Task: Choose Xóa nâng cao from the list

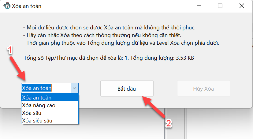Action: click(50, 105)
